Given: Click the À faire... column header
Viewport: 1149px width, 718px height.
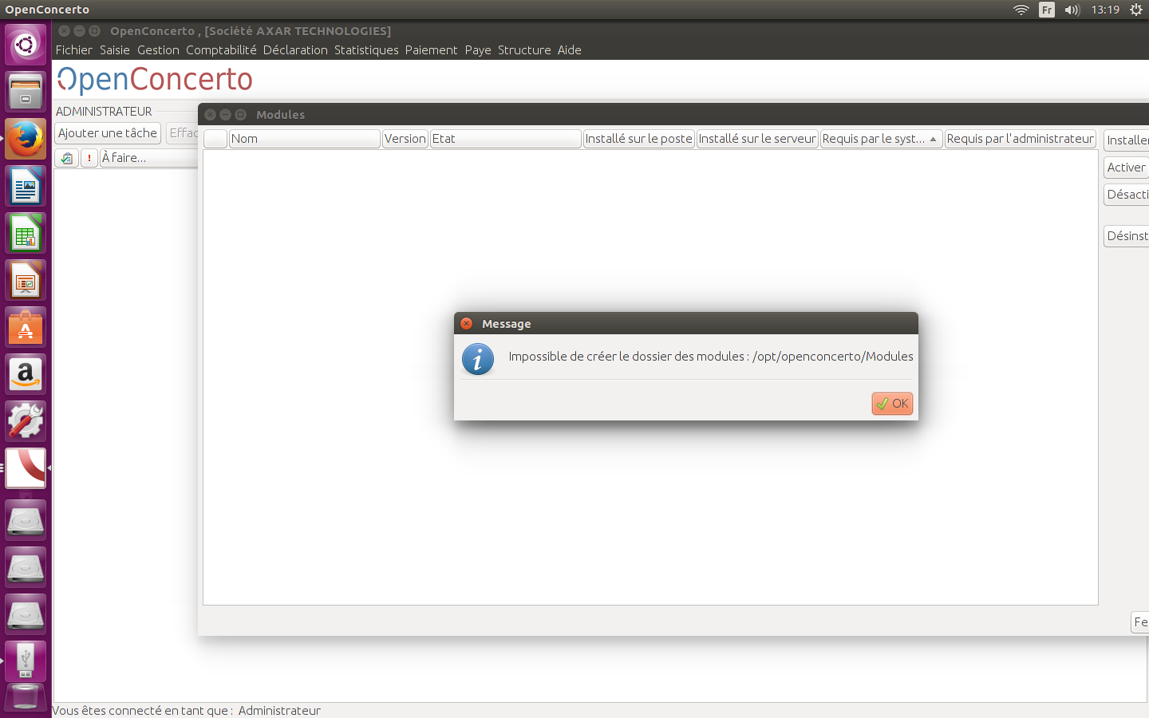Looking at the screenshot, I should pos(149,158).
